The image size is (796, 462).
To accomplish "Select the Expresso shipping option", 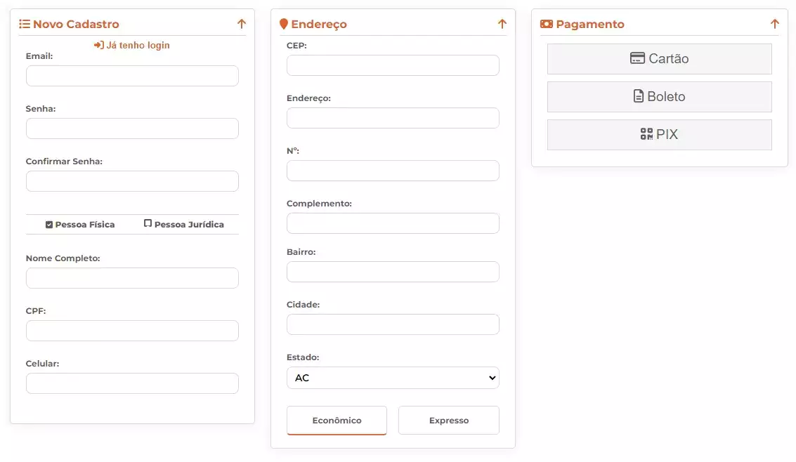I will click(449, 421).
